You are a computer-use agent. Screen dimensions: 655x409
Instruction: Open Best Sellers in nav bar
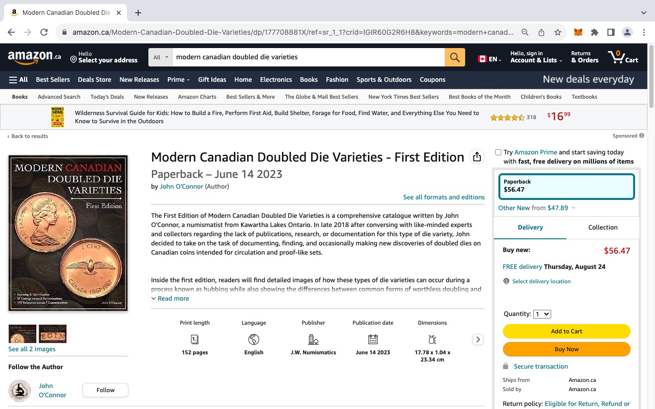(x=53, y=80)
